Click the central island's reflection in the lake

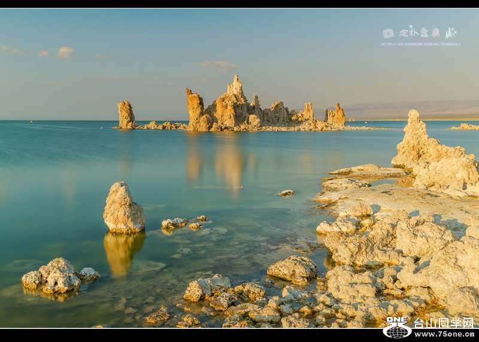coord(230,162)
